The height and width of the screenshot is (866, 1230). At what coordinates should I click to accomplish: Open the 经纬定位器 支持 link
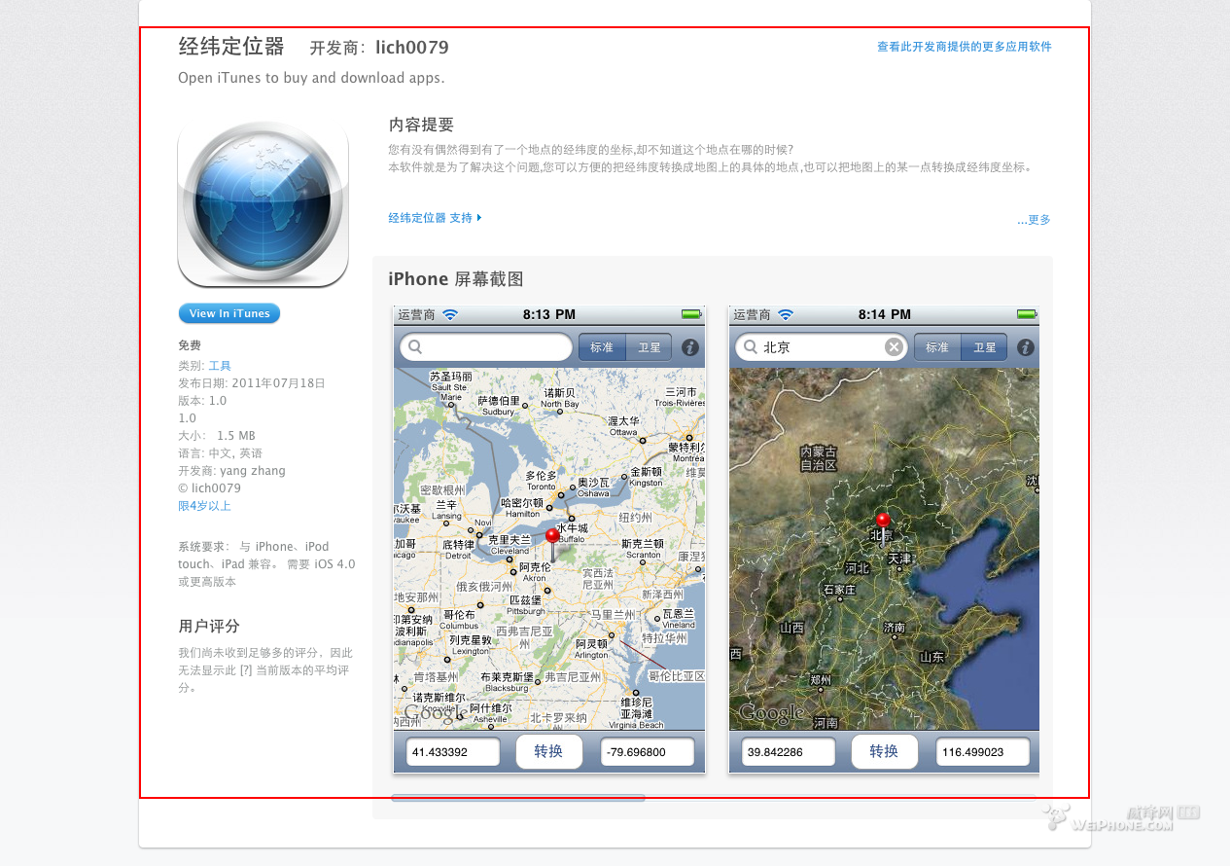tap(435, 218)
